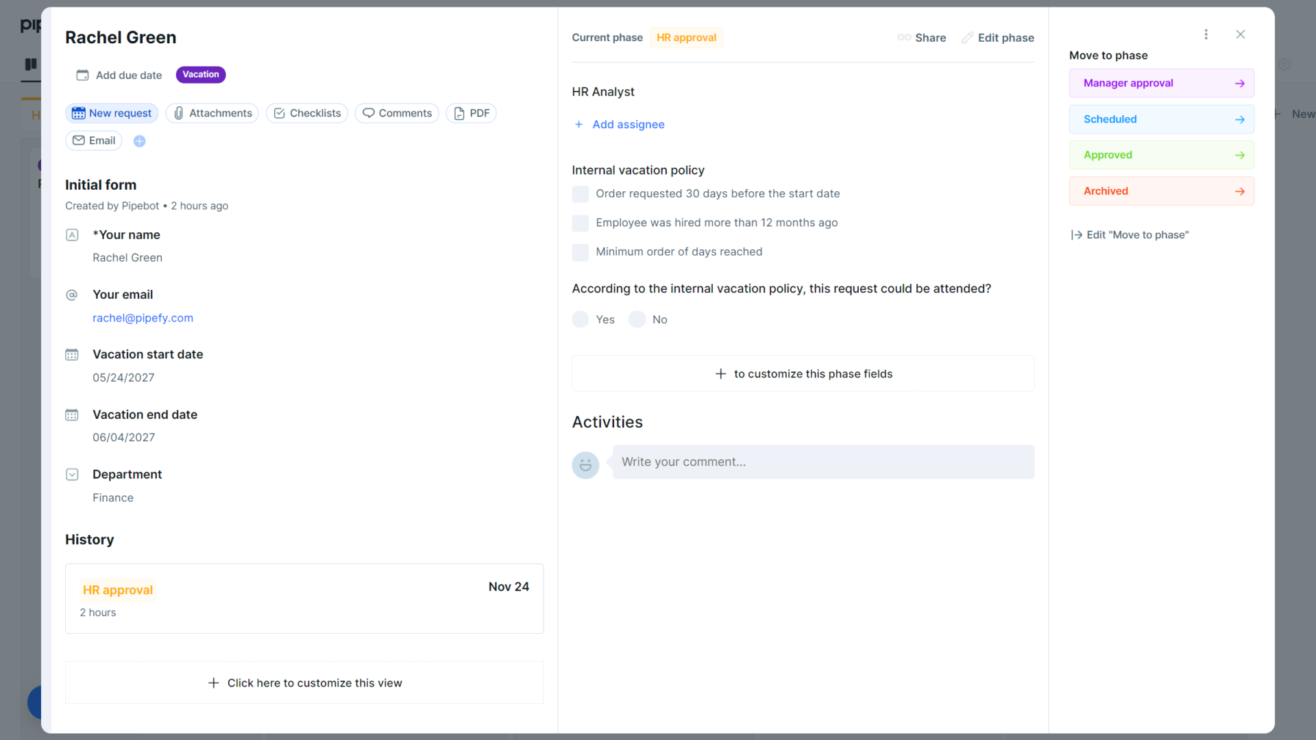Switch to the Checklists tab
The width and height of the screenshot is (1316, 740).
pos(307,113)
